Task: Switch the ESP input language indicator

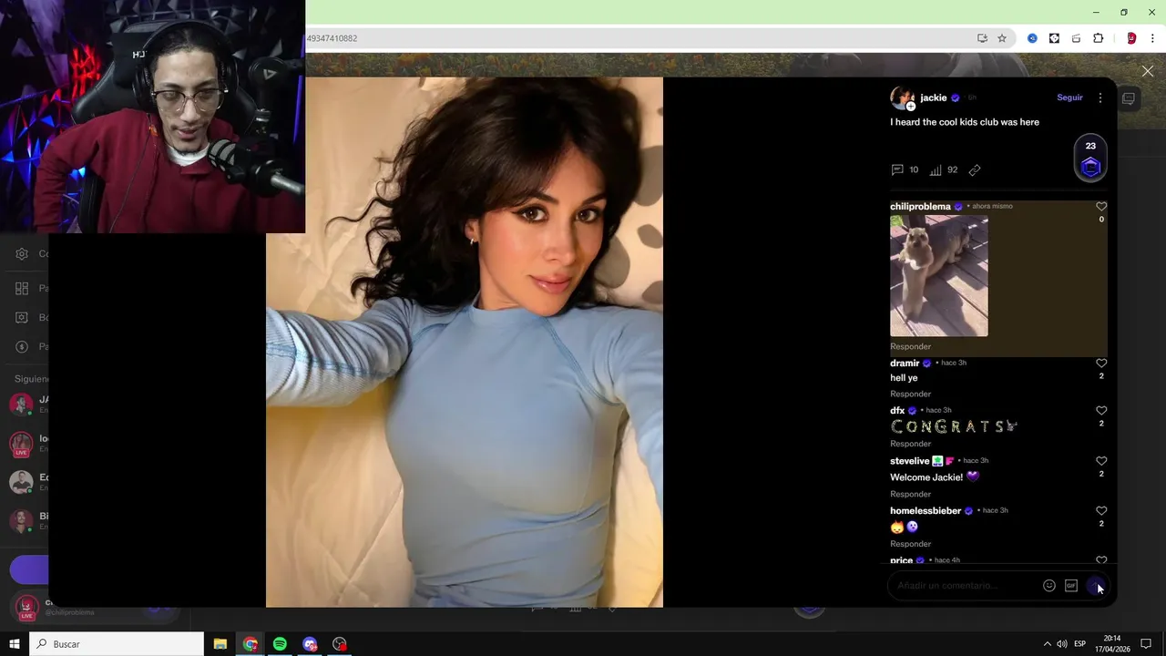Action: point(1080,644)
